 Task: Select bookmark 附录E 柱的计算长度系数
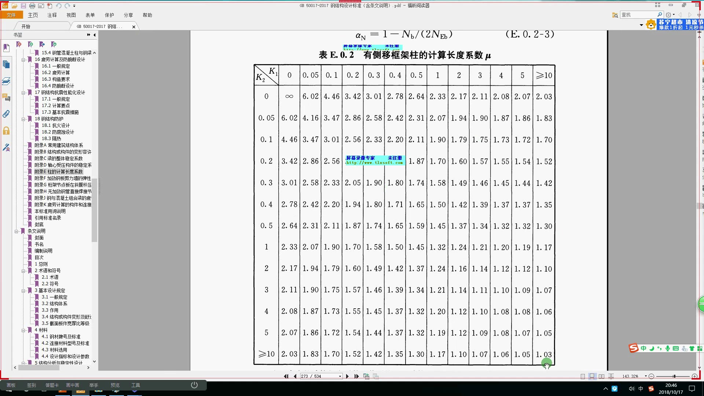pos(59,172)
